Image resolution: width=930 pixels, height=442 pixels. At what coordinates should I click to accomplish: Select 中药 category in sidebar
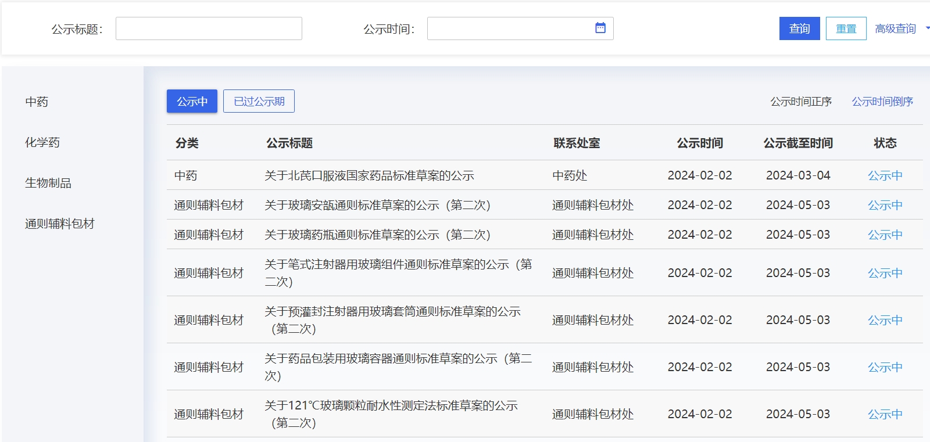coord(37,102)
